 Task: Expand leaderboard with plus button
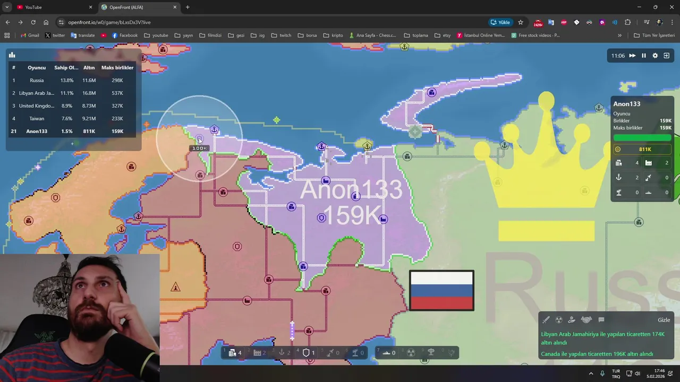coord(73,143)
